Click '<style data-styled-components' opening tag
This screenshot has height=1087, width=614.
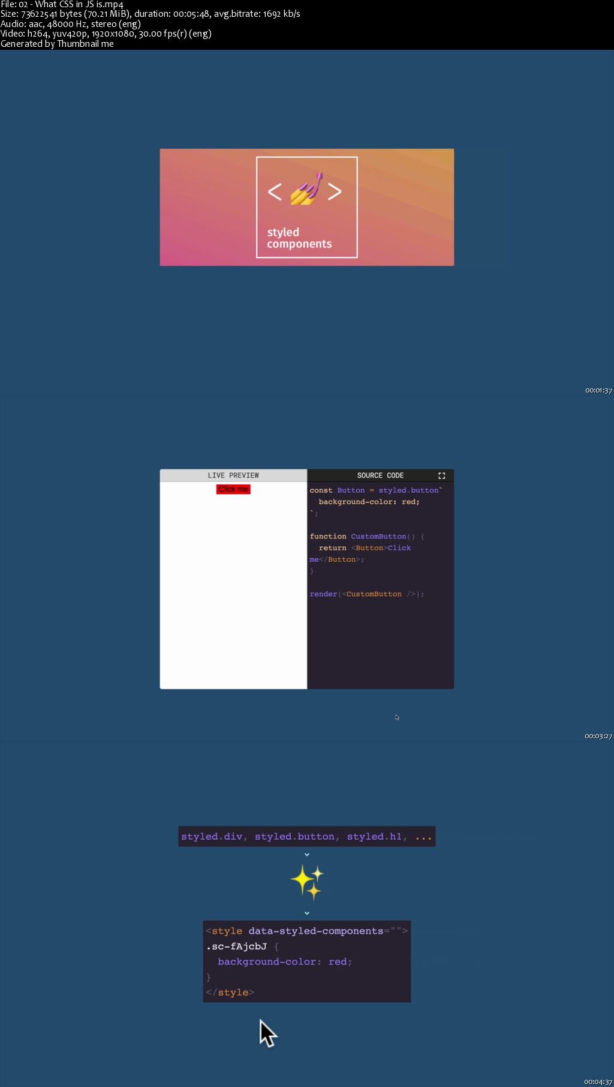[307, 931]
